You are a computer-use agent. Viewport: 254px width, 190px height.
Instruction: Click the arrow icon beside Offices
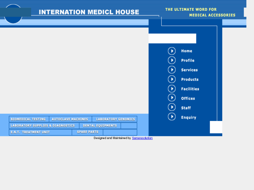pyautogui.click(x=172, y=98)
